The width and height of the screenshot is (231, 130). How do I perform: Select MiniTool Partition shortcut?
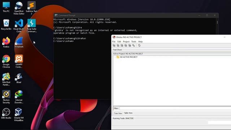(6, 79)
